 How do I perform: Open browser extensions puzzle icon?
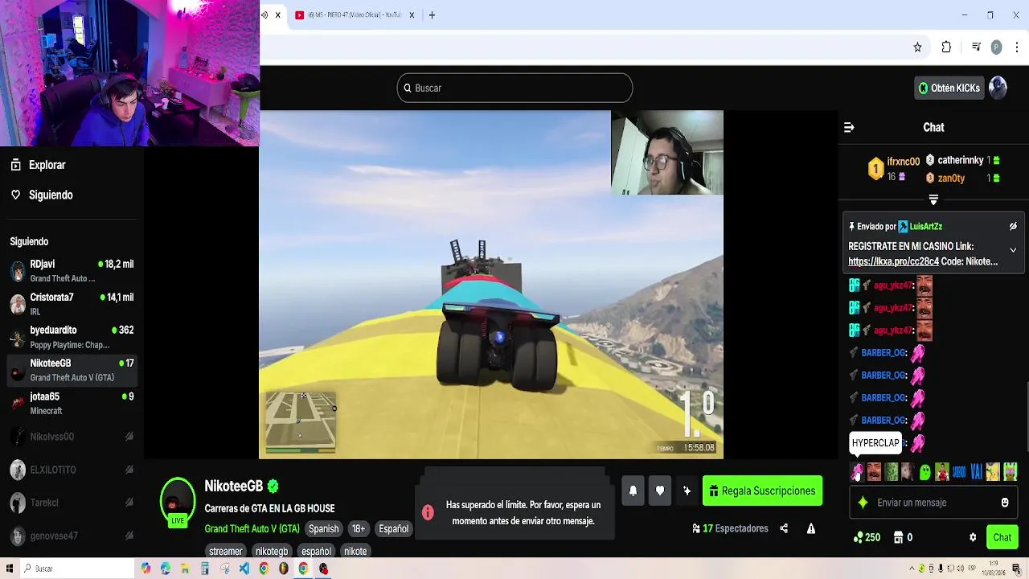[946, 47]
